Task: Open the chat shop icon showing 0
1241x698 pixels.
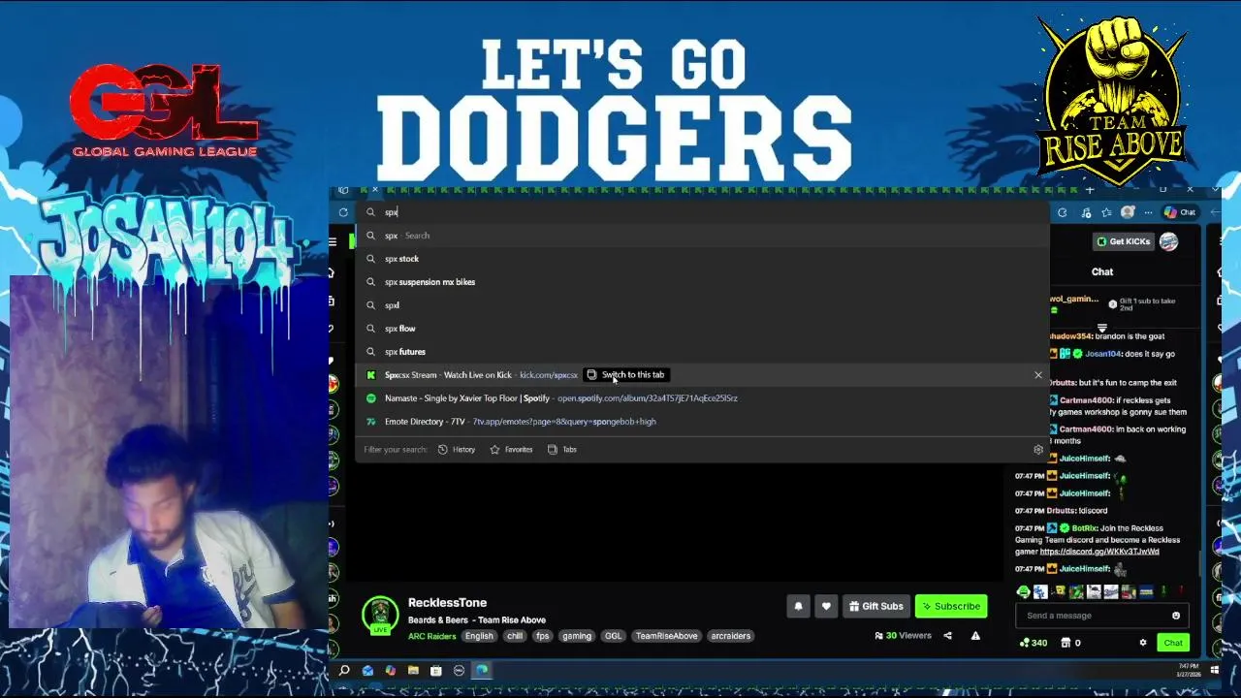Action: tap(1071, 643)
